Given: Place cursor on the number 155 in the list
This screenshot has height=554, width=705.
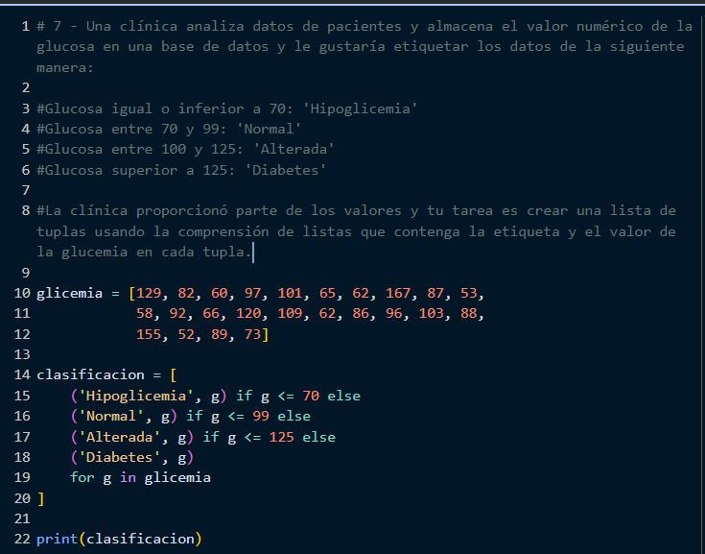Looking at the screenshot, I should [148, 334].
